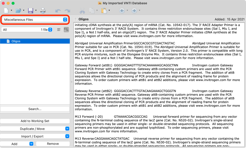Switch to detailed list view
Viewport: 246px width, 148px height.
tap(66, 30)
